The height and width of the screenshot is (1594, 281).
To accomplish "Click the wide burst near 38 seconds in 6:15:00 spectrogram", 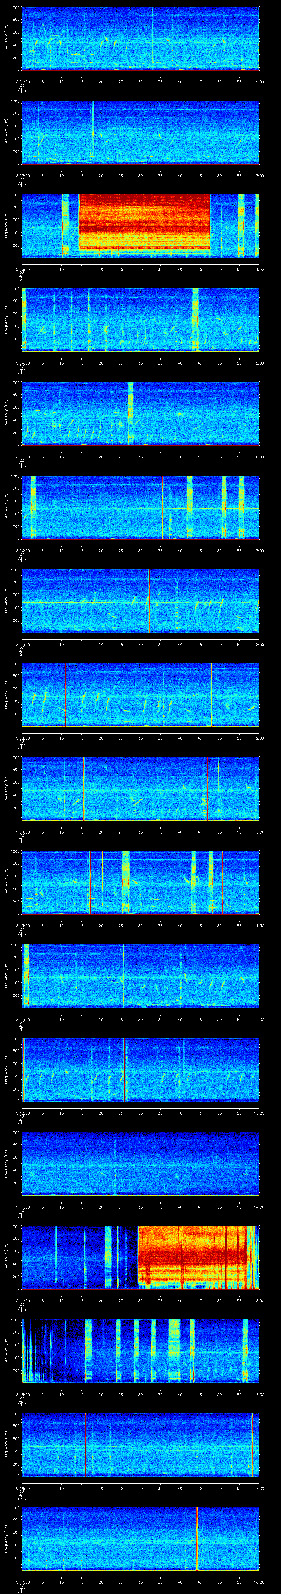I will click(174, 1350).
